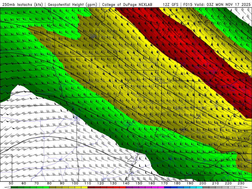Select the bright yellow swatch left of the 110 mark
Screen dimensions: 252x189
(84, 187)
